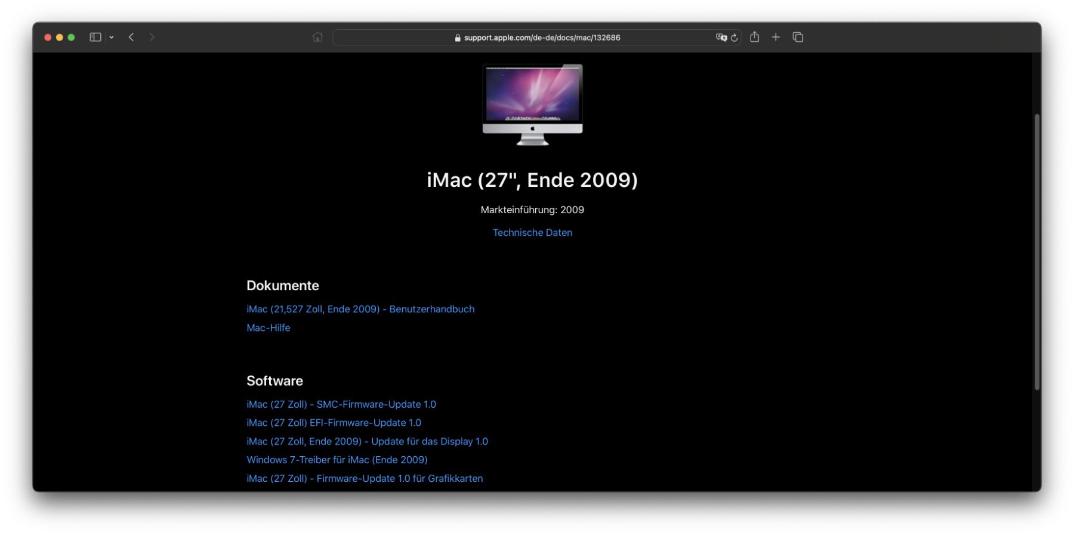Image resolution: width=1074 pixels, height=535 pixels.
Task: Reload the current page
Action: 734,37
